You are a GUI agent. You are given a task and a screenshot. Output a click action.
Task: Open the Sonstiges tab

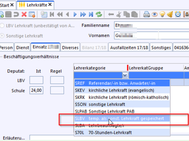161,47
